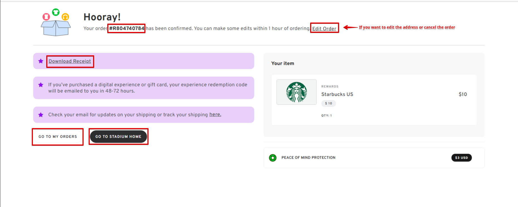518x207 pixels.
Task: Follow the 'here.' shipping tracking link
Action: click(215, 114)
